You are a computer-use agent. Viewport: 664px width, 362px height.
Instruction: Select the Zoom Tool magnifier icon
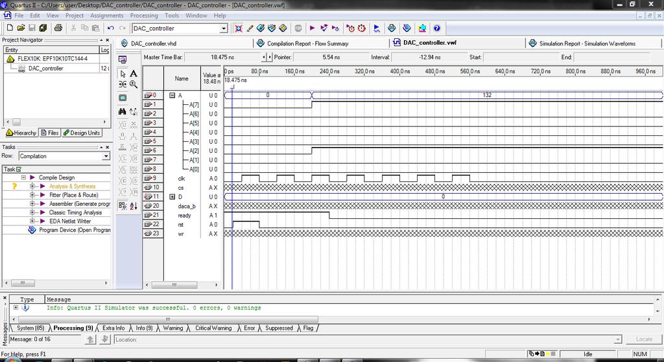[134, 84]
